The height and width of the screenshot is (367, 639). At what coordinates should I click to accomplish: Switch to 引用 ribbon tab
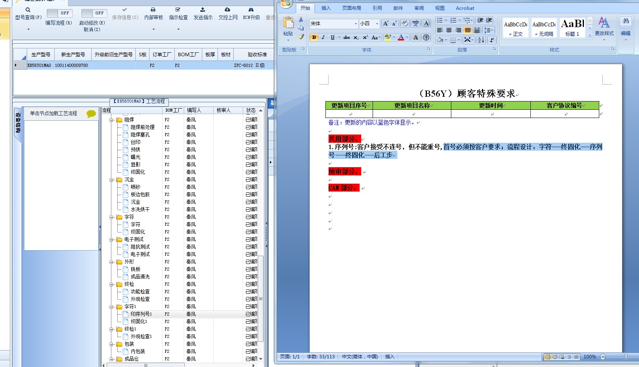[x=377, y=8]
